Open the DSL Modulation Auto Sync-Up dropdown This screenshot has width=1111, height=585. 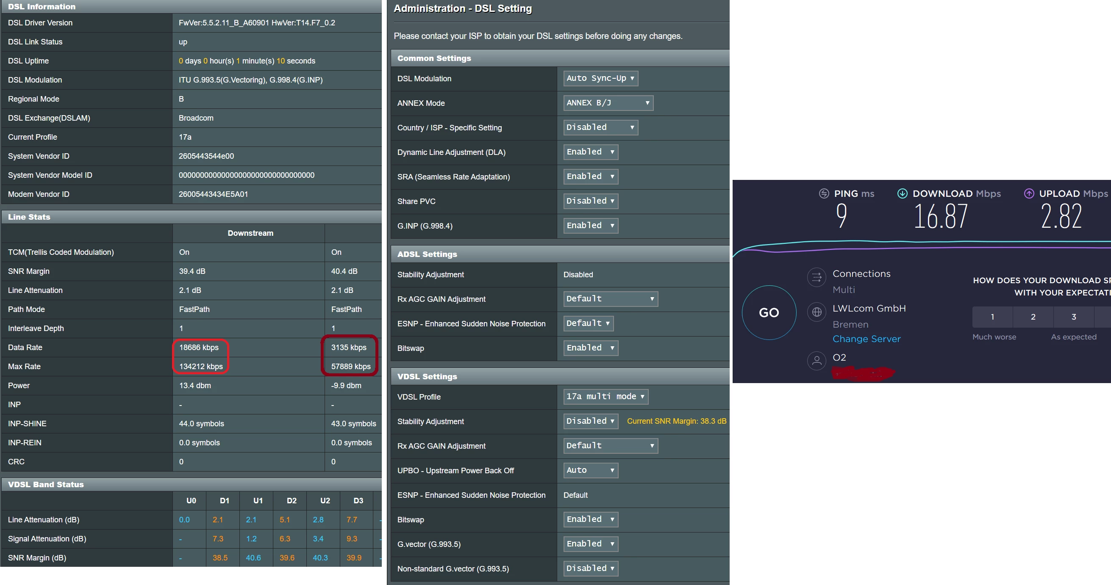(x=600, y=78)
